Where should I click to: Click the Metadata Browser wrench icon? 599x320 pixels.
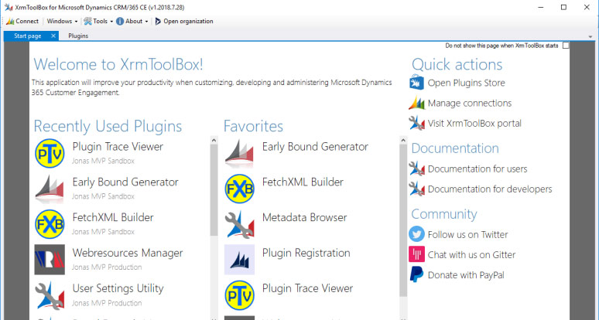[x=239, y=223]
